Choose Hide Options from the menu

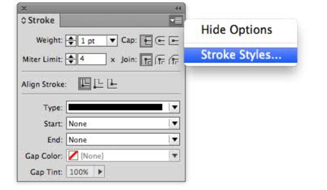point(236,30)
